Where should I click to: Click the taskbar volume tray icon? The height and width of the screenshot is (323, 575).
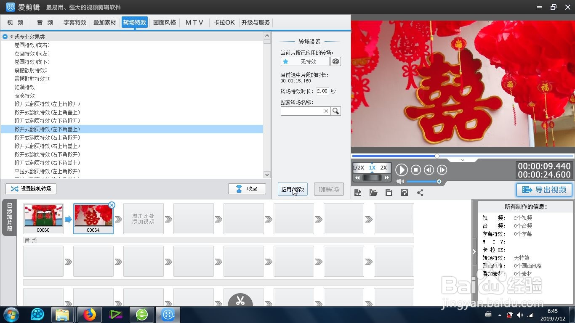click(x=520, y=315)
